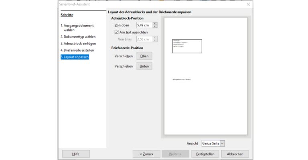
Task: Click the salutation line in page preview
Action: pyautogui.click(x=182, y=79)
